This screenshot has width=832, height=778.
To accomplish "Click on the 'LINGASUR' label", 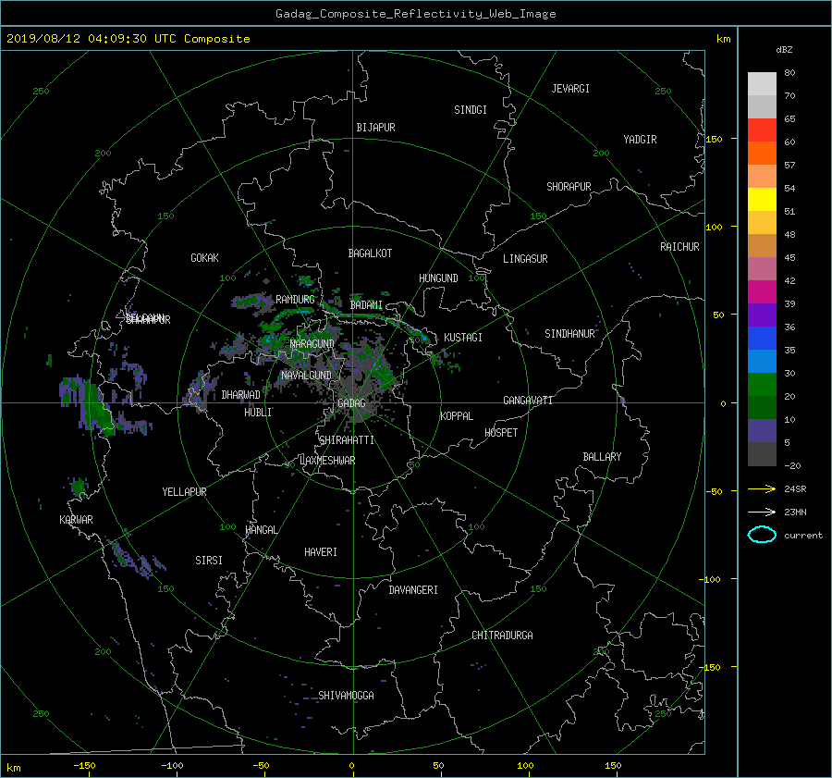I will [x=525, y=259].
